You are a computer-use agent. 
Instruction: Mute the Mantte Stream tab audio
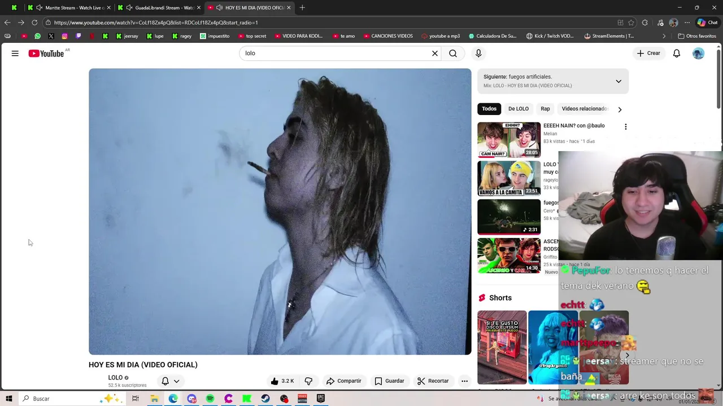[39, 7]
